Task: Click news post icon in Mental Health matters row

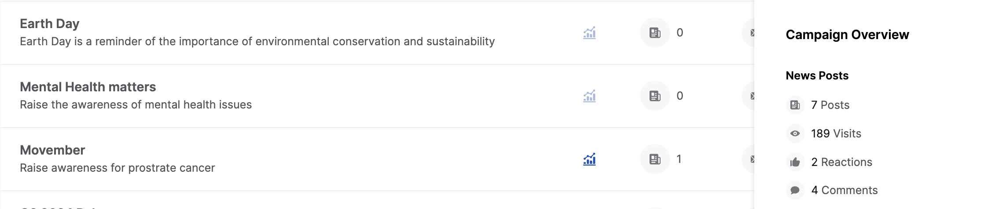Action: tap(655, 96)
